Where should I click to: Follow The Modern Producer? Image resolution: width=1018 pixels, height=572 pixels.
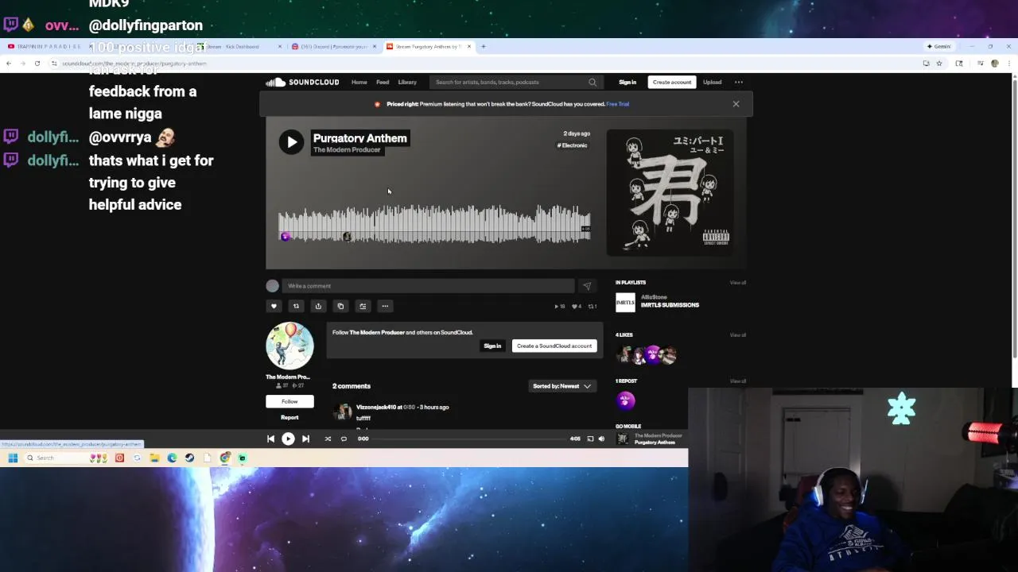289,401
